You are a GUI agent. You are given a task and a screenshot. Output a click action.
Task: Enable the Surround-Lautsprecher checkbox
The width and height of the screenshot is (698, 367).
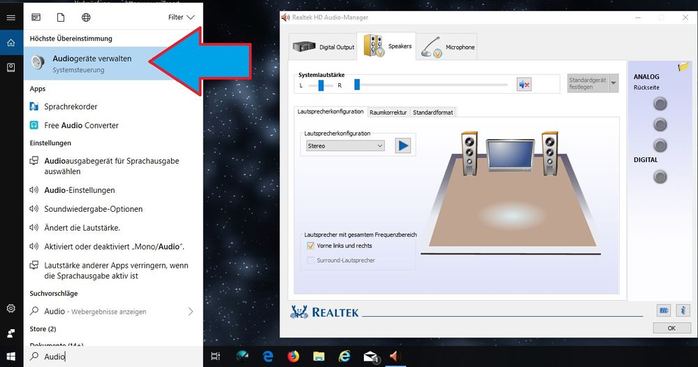pos(312,260)
